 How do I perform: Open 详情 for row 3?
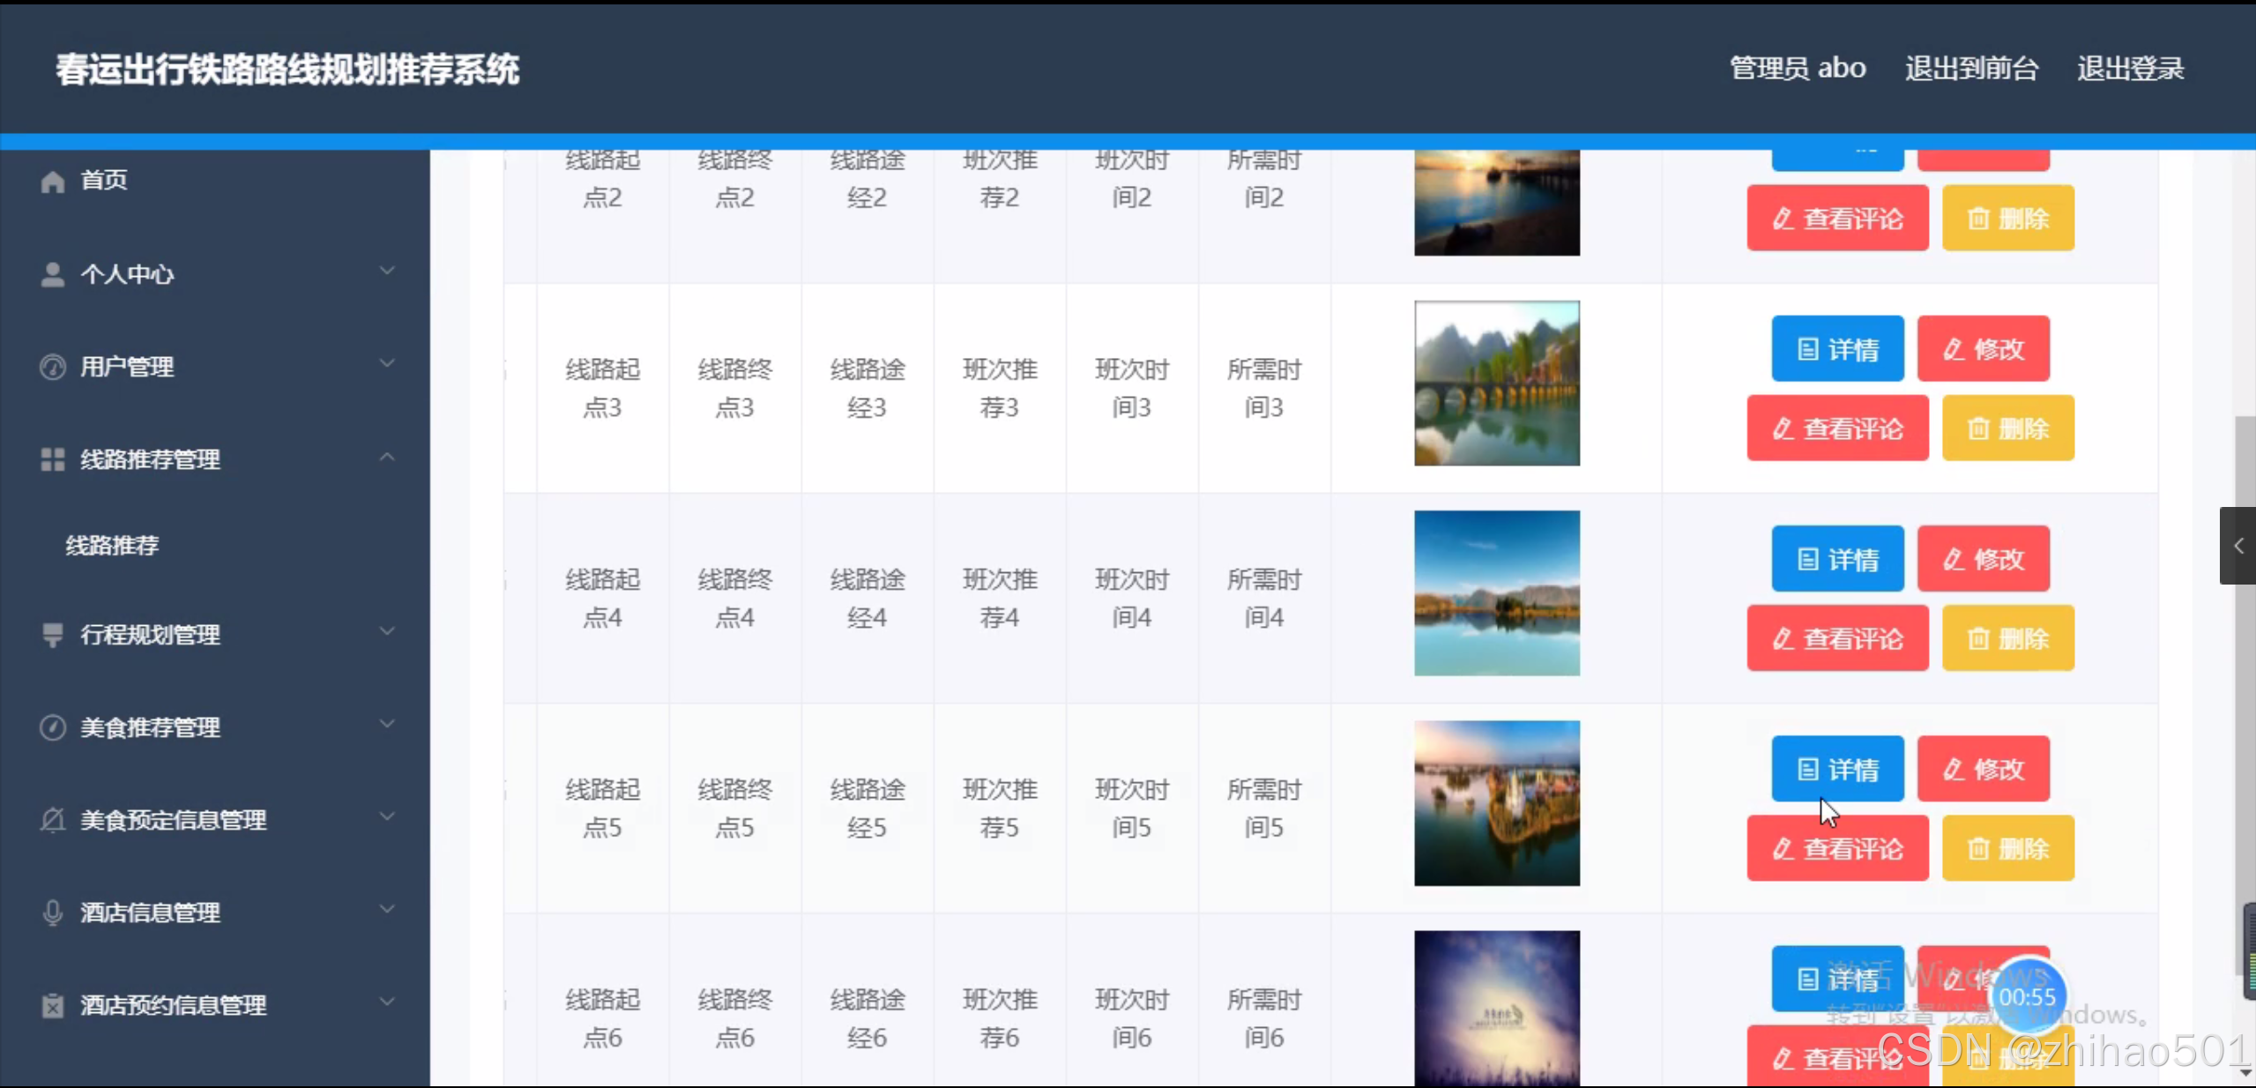tap(1837, 349)
